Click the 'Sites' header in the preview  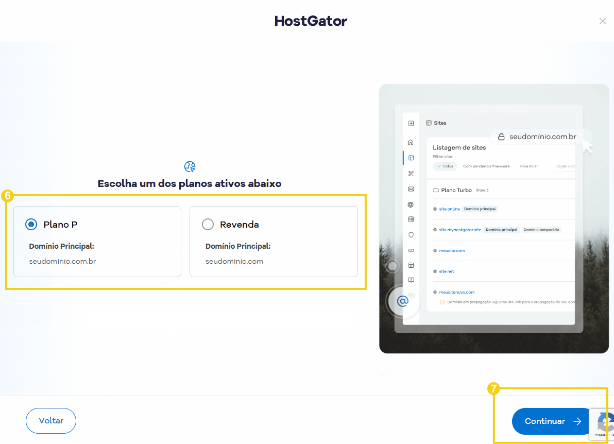coord(436,123)
